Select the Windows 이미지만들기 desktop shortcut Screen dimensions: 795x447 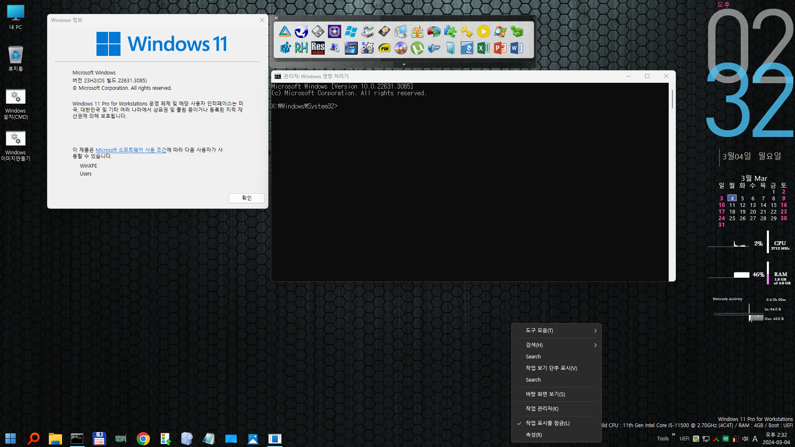tap(16, 146)
